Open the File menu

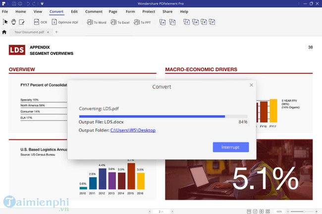[x=5, y=12]
